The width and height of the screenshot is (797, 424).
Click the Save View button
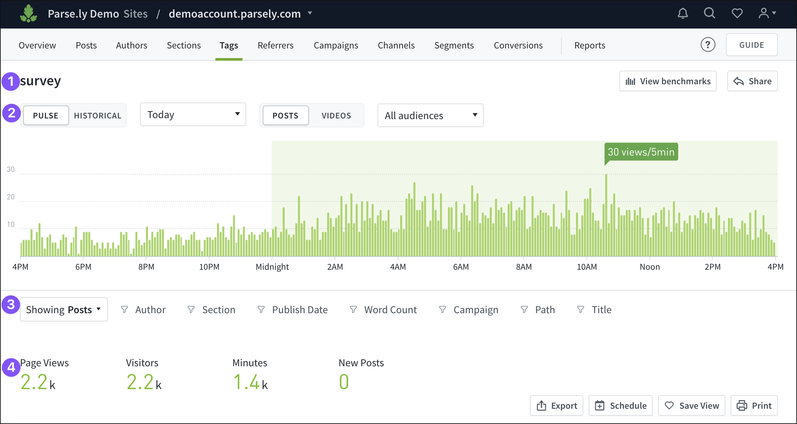tap(692, 405)
